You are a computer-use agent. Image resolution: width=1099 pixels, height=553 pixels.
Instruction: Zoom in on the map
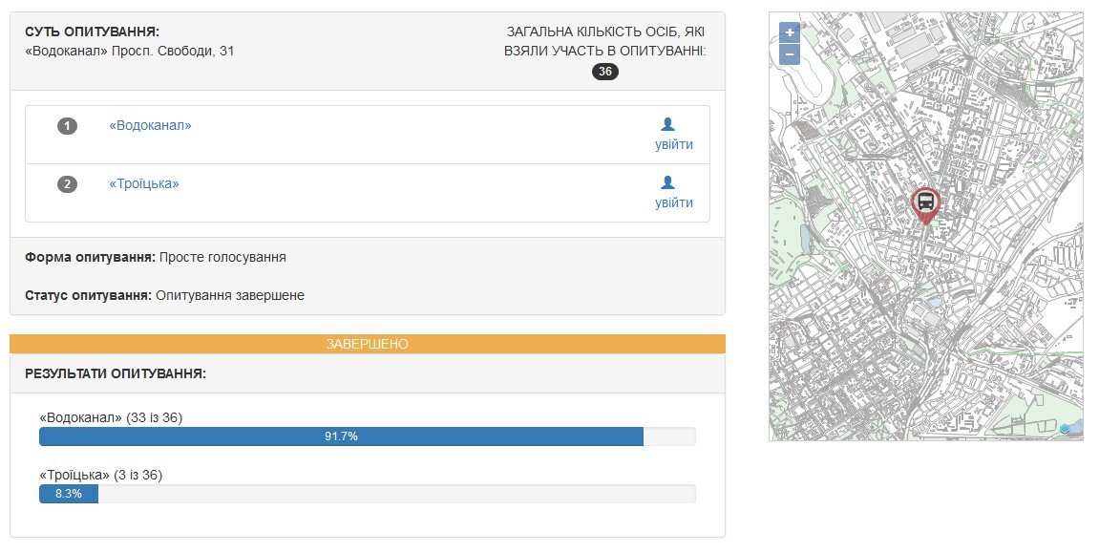point(790,32)
